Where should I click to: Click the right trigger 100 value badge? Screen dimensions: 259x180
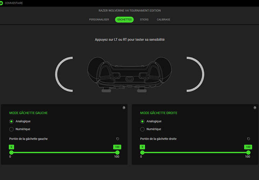[x=248, y=147]
